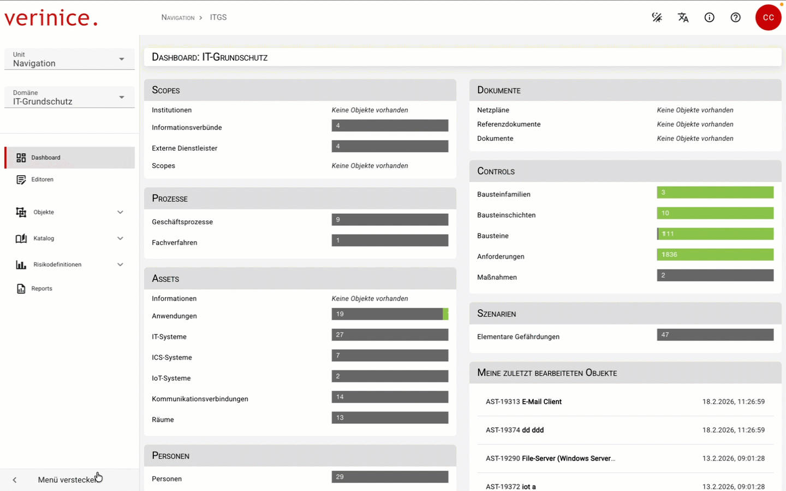Expand the Risikodefinitionen chevron
The height and width of the screenshot is (491, 786).
pyautogui.click(x=120, y=265)
